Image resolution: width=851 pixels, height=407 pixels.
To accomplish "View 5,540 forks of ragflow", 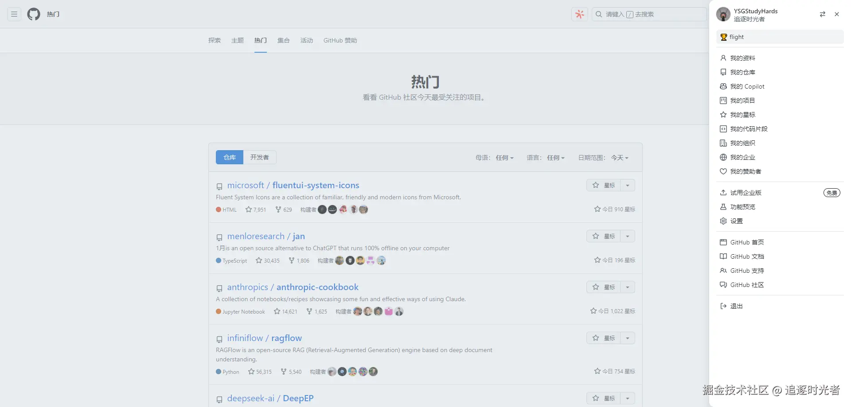I will [x=291, y=372].
